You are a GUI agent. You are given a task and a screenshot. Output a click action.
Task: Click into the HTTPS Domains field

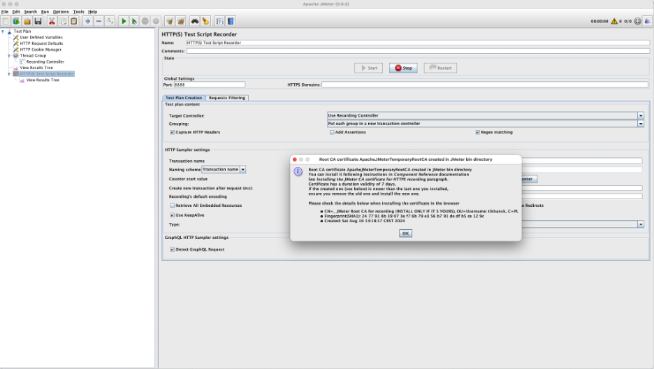point(485,85)
